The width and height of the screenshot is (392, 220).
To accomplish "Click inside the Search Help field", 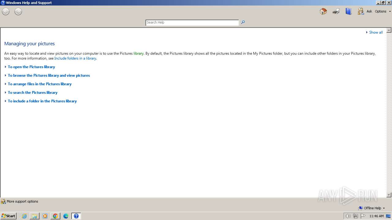I will click(x=192, y=23).
